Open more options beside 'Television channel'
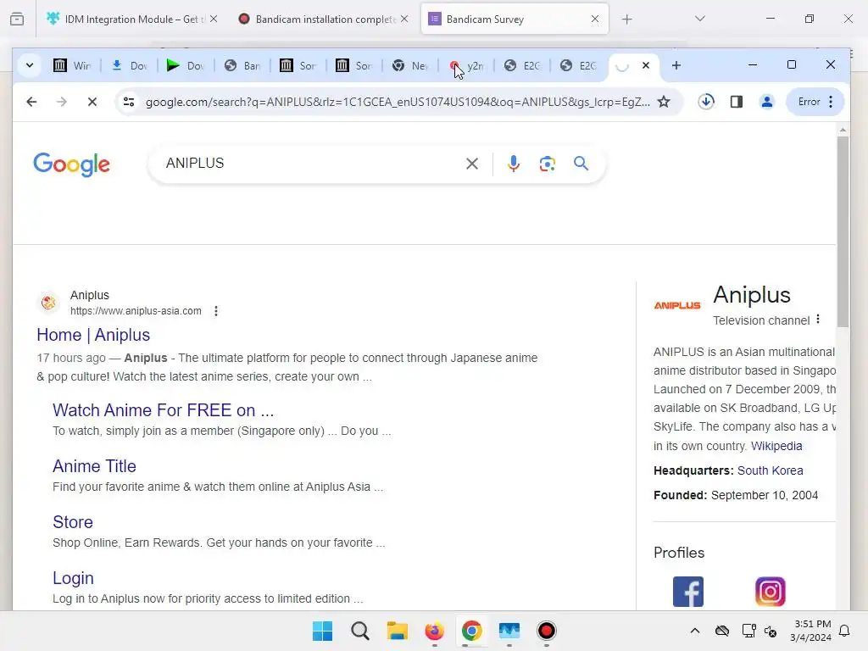Image resolution: width=868 pixels, height=651 pixels. pyautogui.click(x=818, y=320)
